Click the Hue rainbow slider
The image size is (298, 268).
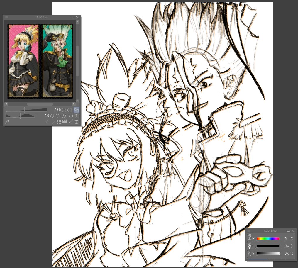tap(268, 239)
